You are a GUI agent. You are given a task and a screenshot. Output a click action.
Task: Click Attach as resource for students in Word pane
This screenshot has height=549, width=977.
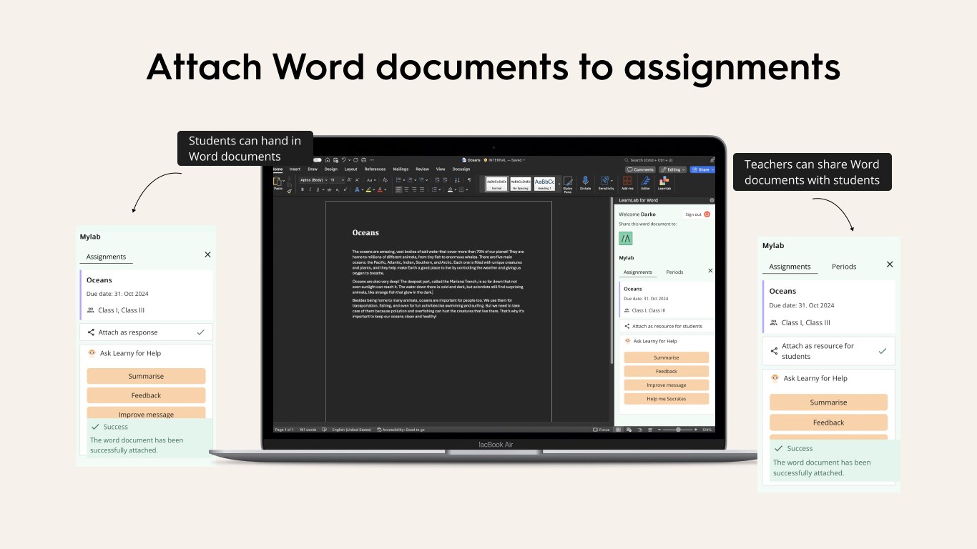667,326
